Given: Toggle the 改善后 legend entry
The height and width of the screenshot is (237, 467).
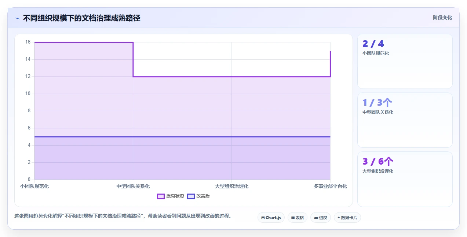Looking at the screenshot, I should tap(198, 196).
